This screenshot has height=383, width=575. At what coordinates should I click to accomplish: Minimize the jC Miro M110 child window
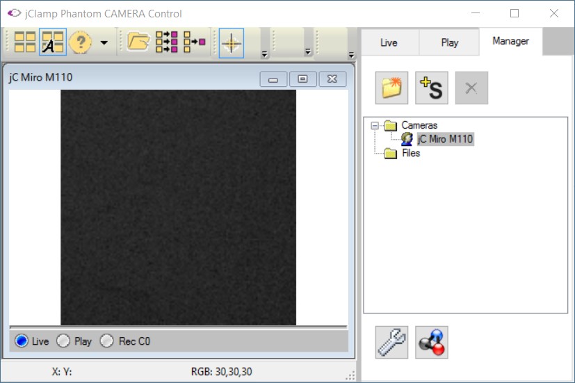point(273,79)
